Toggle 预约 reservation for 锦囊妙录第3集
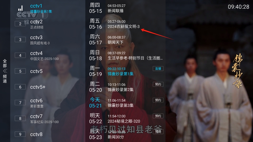The width and height of the screenshot is (253, 142). pyautogui.click(x=158, y=100)
